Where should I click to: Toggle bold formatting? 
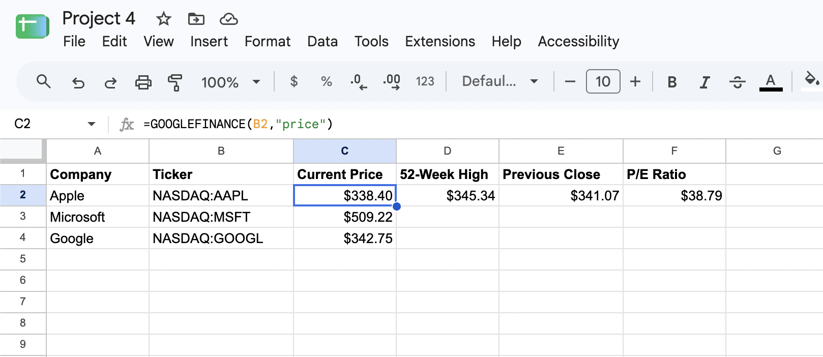(672, 82)
